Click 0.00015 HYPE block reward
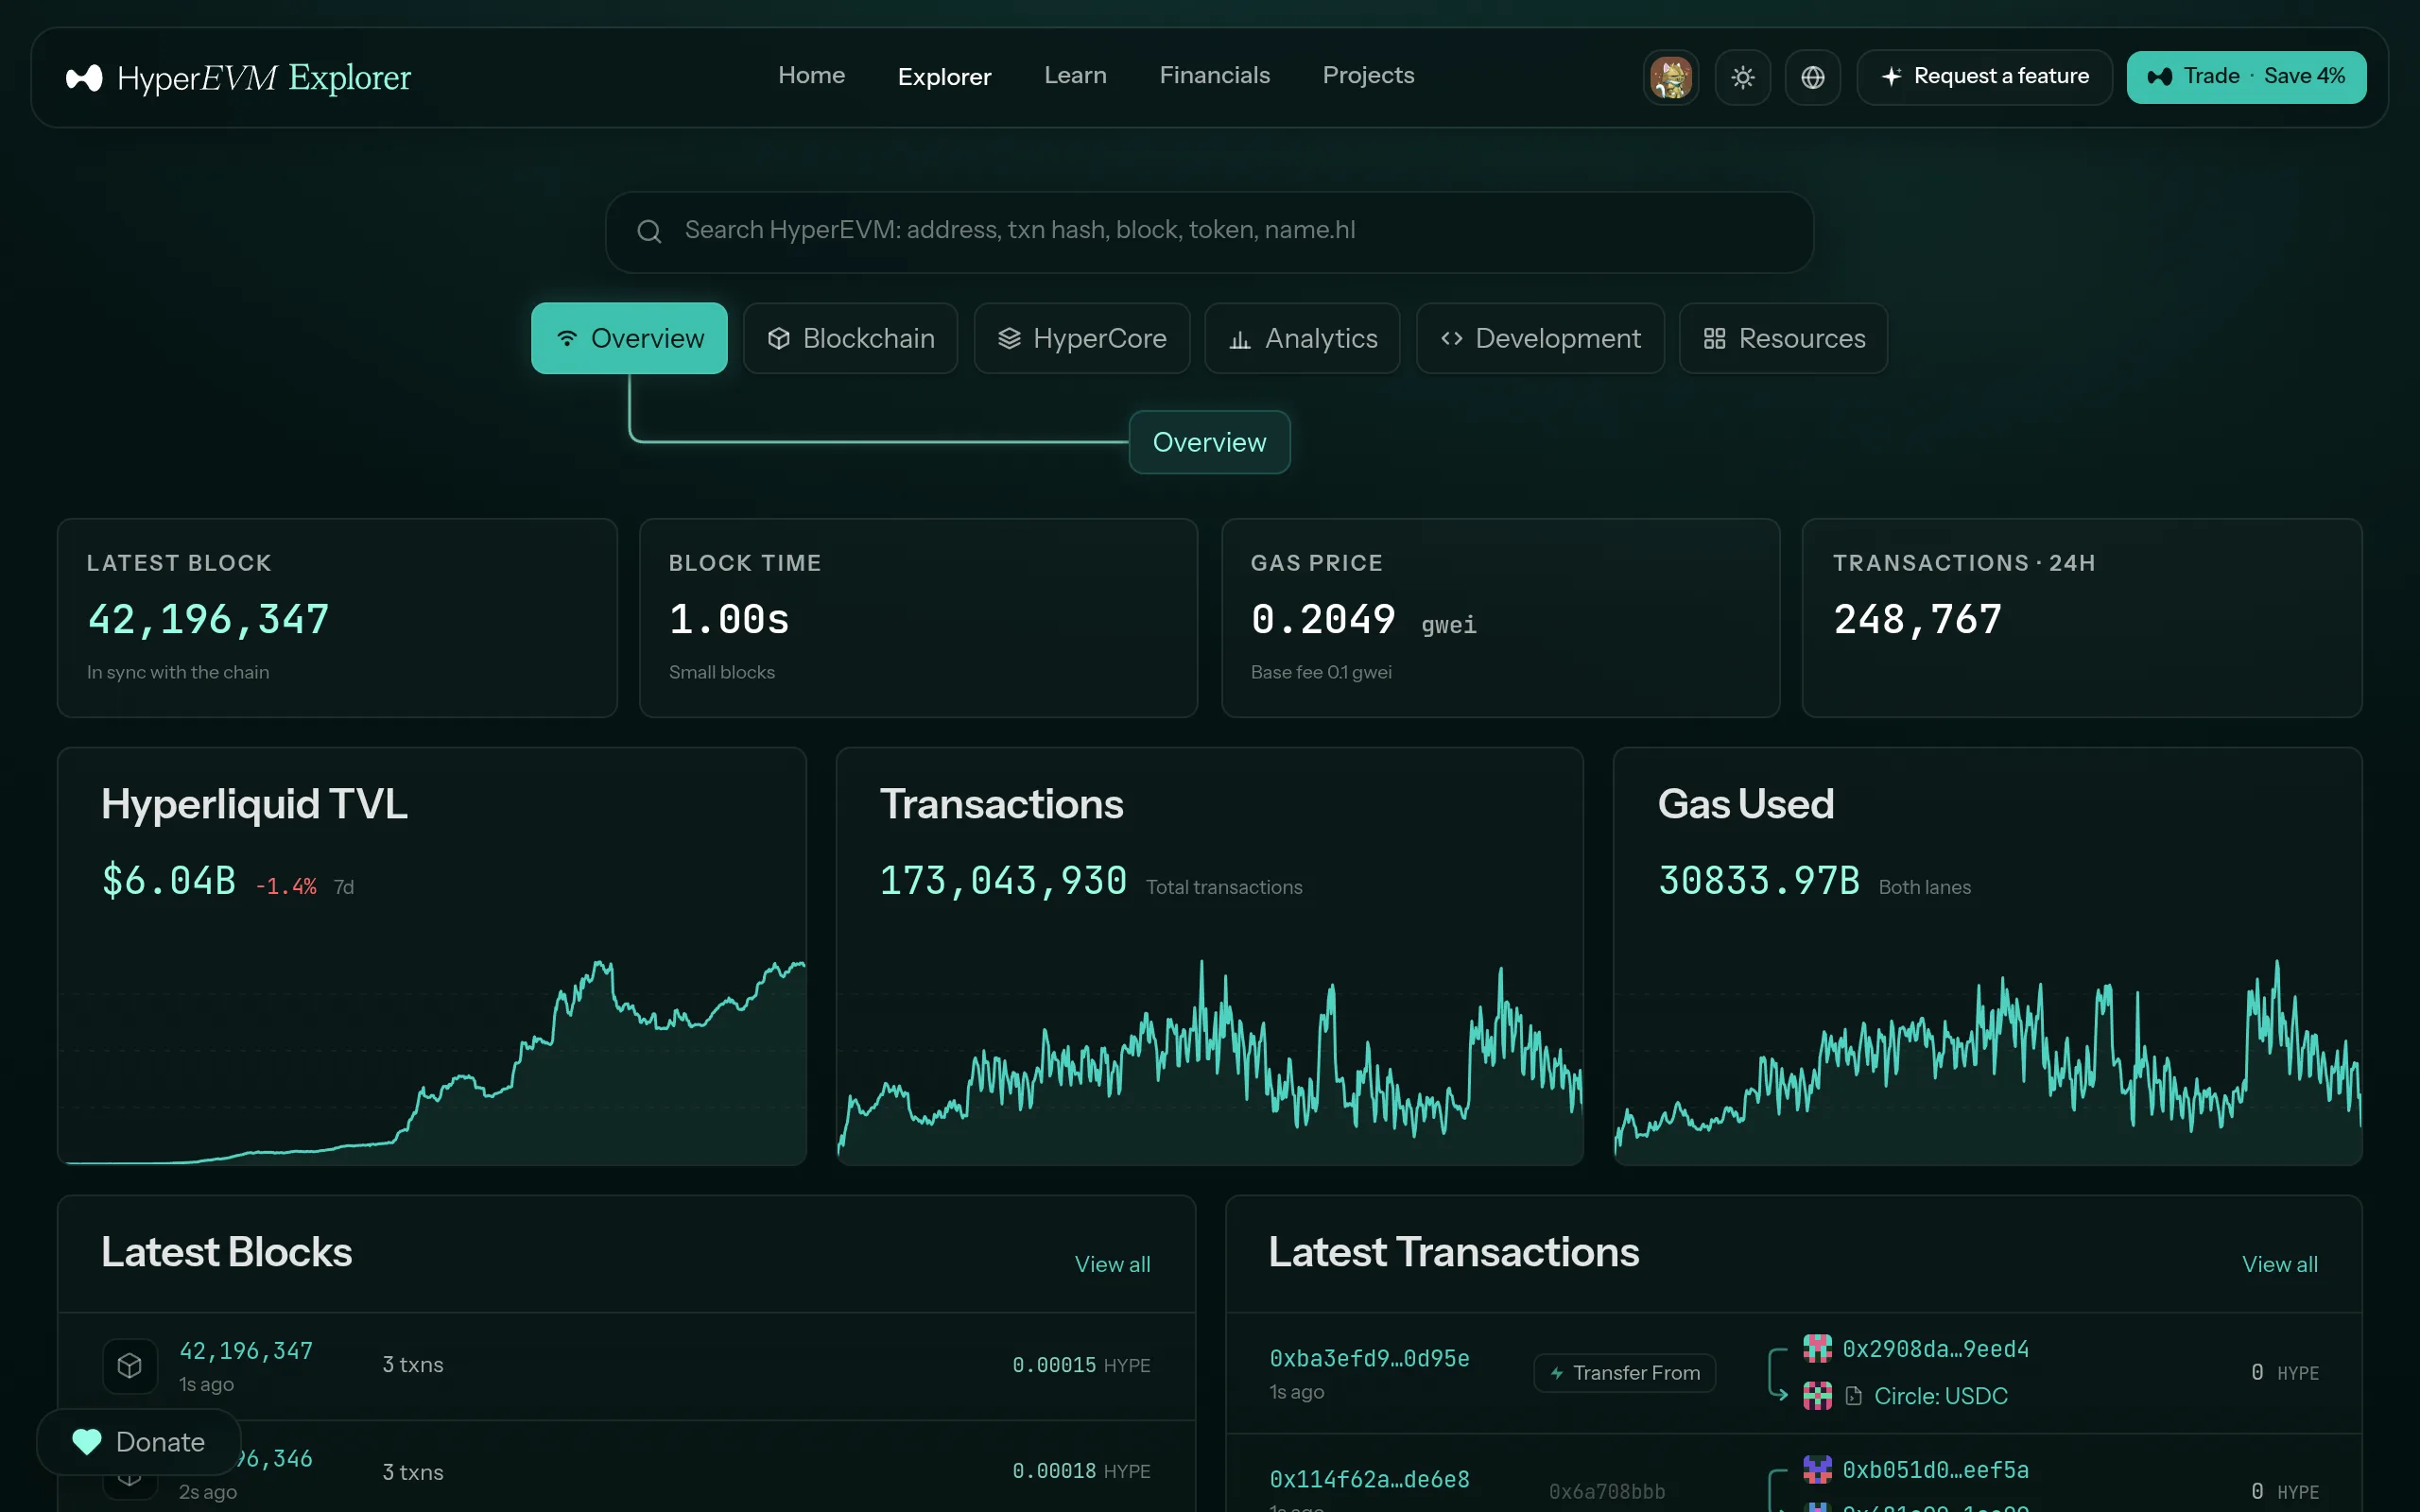 1081,1365
